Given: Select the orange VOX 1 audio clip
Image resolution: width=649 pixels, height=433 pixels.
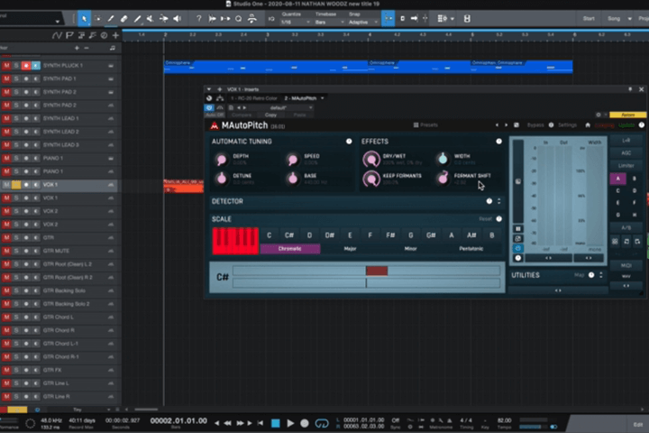Looking at the screenshot, I should click(x=183, y=187).
